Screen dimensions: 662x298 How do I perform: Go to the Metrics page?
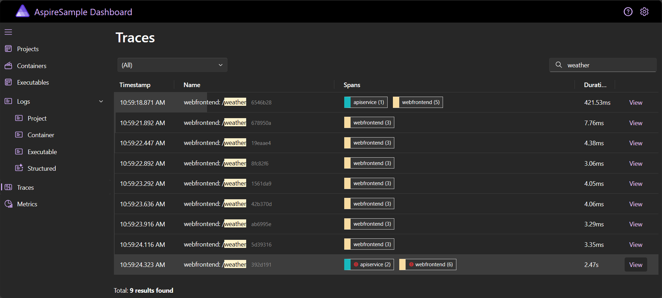click(x=27, y=204)
